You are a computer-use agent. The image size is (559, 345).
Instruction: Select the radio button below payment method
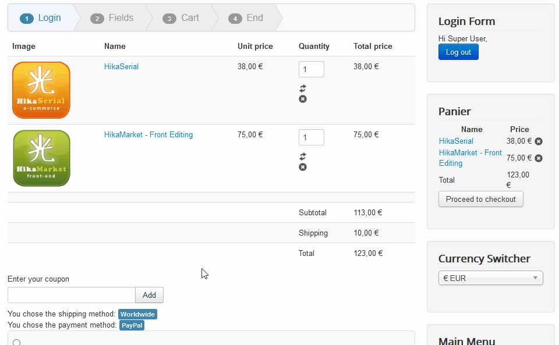coord(16,342)
